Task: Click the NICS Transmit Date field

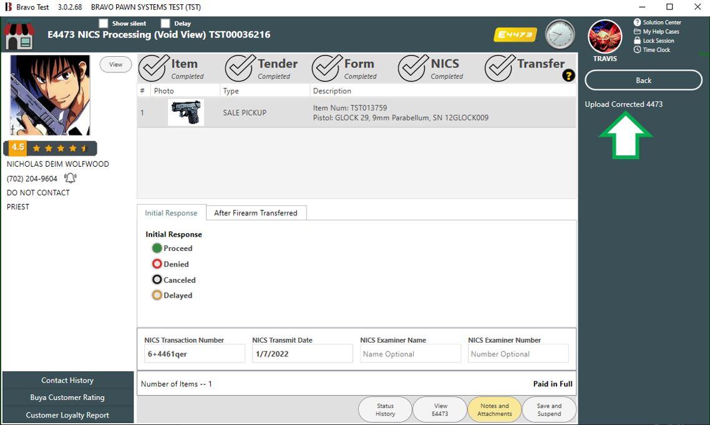Action: click(x=302, y=354)
